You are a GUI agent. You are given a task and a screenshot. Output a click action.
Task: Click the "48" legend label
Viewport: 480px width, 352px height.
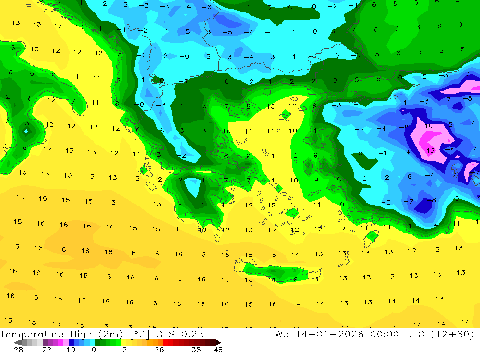[218, 350]
